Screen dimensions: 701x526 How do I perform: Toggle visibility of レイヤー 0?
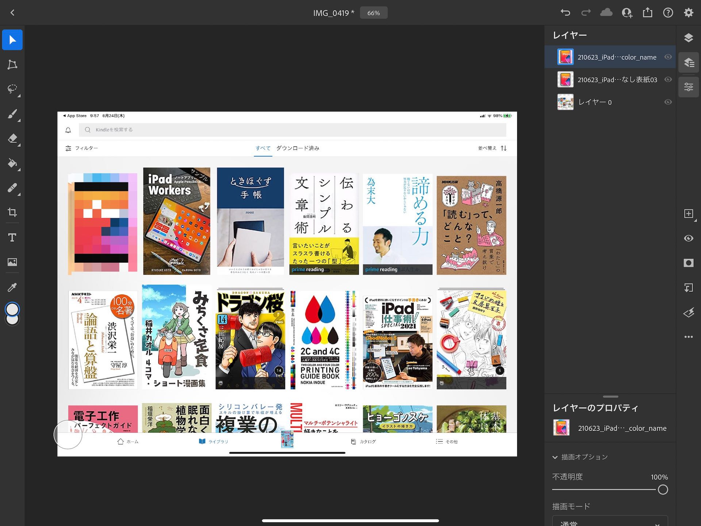pos(669,102)
